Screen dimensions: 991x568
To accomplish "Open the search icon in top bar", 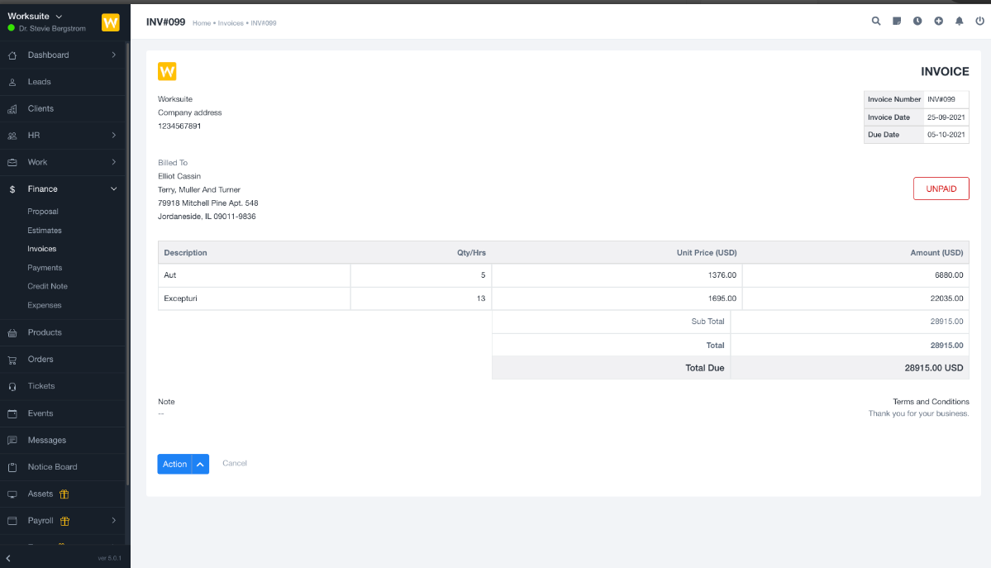I will pos(876,21).
